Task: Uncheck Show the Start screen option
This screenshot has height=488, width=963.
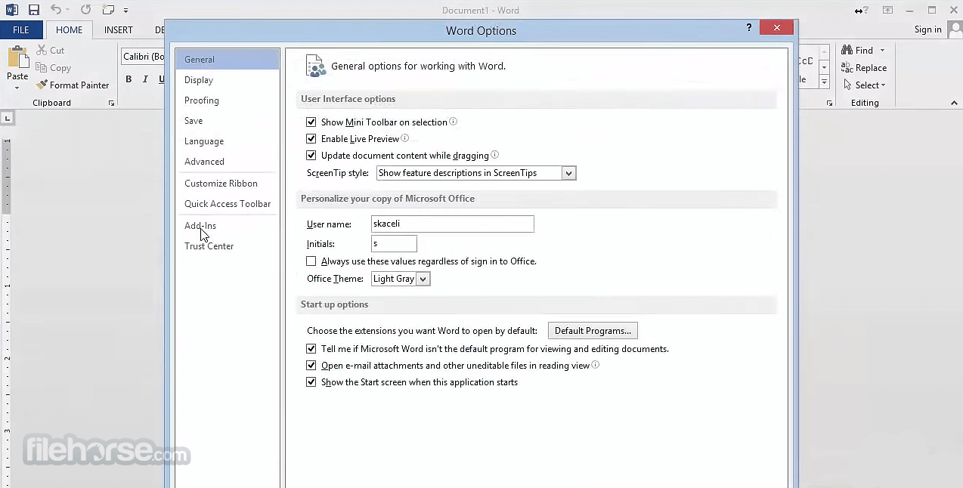Action: pos(311,382)
